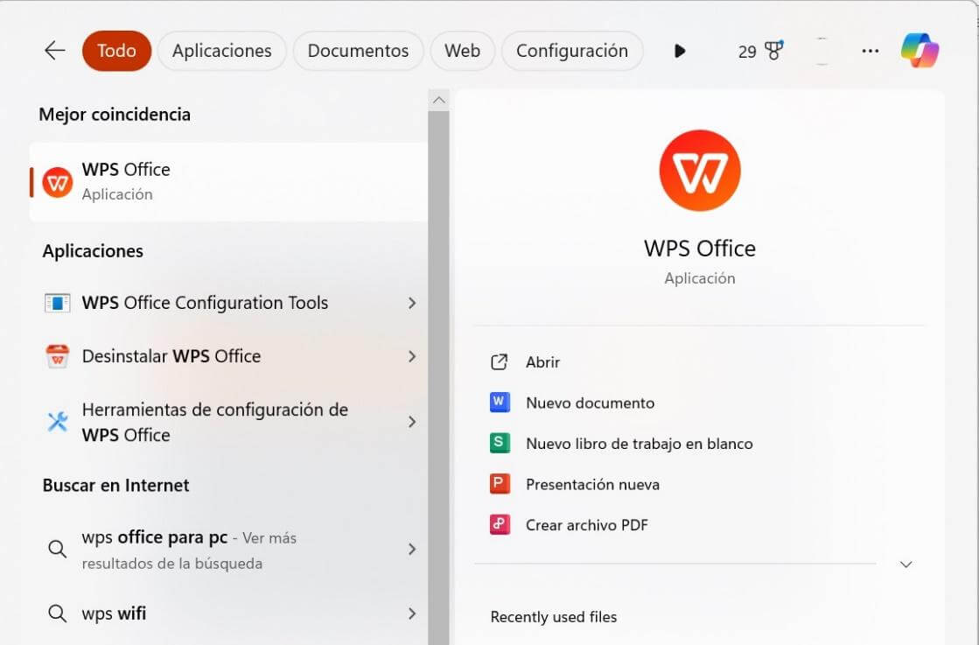979x645 pixels.
Task: Expand the chevron below Crear archivo PDF
Action: point(906,564)
